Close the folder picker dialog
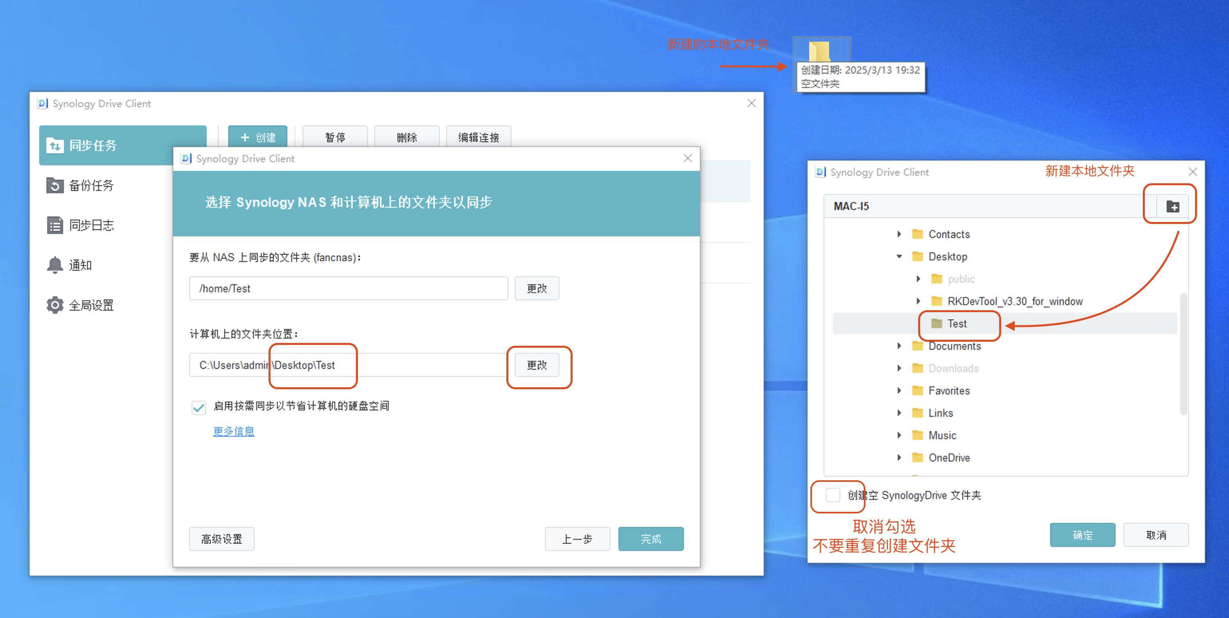Image resolution: width=1229 pixels, height=618 pixels. (x=1193, y=172)
